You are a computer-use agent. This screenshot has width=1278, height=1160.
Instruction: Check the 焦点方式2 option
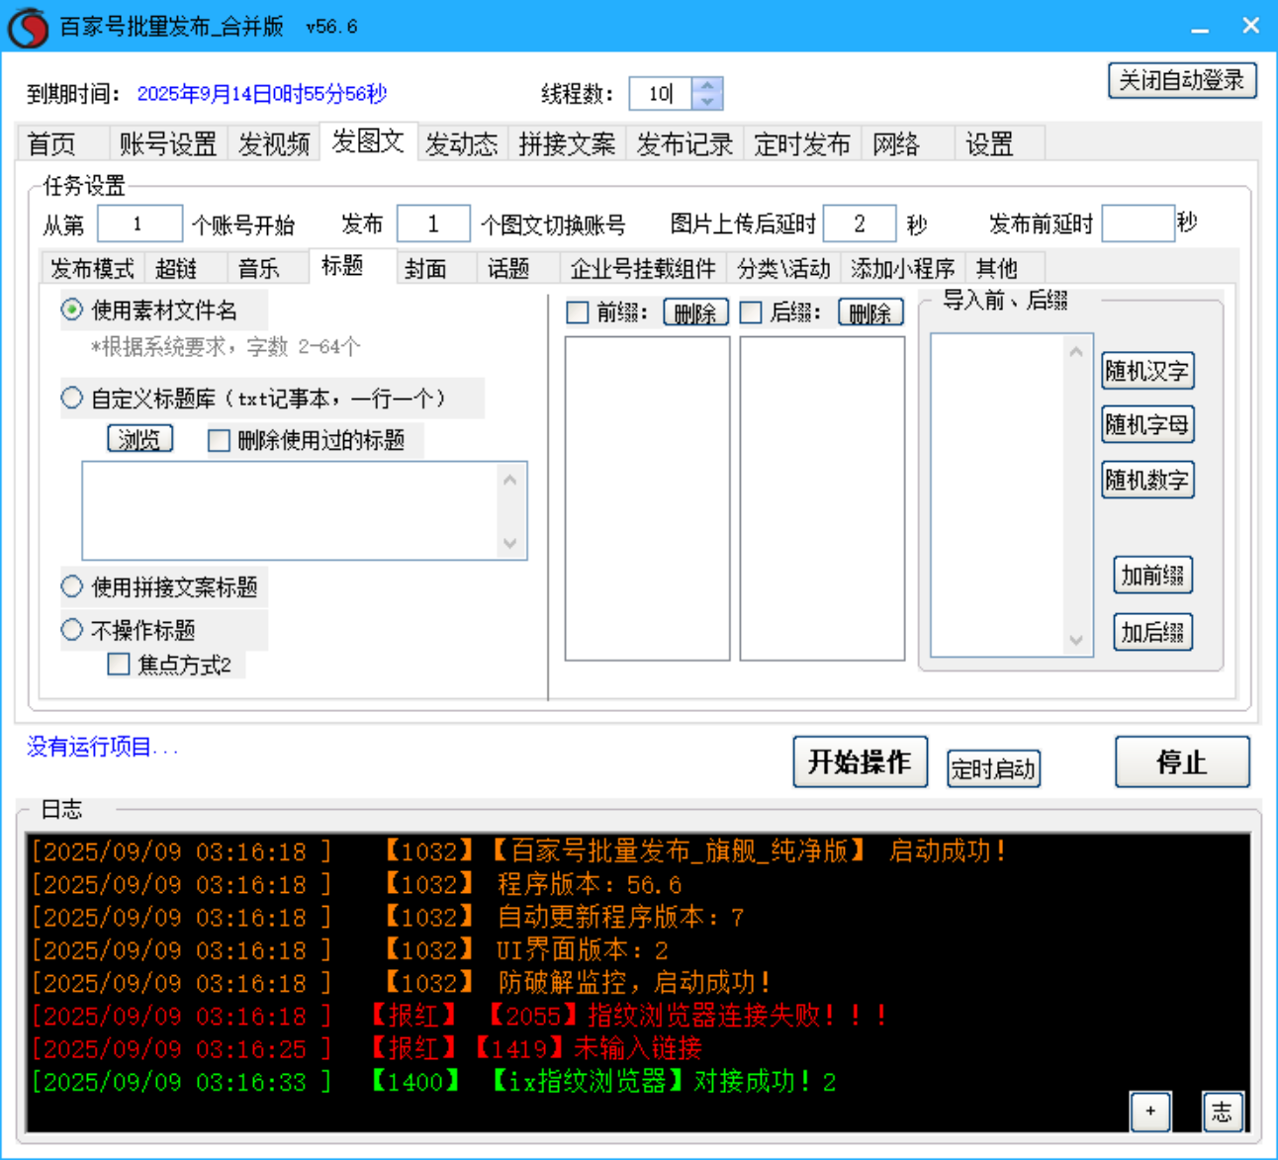point(119,664)
